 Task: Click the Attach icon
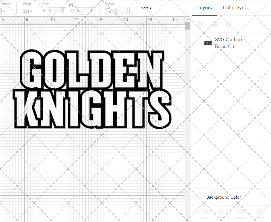pos(241,211)
